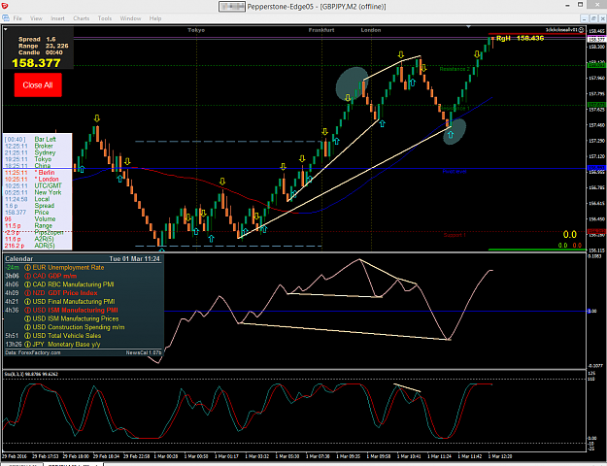Click info icon for EUR Unemployment Rate
This screenshot has width=607, height=466.
click(x=27, y=267)
